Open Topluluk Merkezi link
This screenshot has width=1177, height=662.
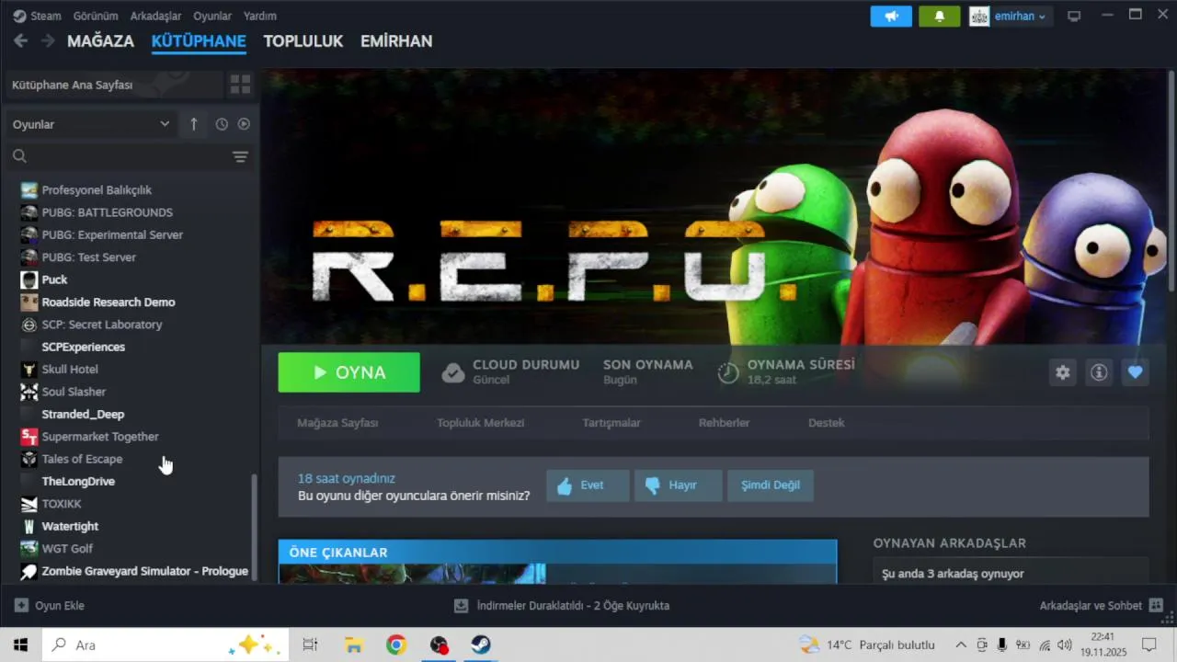[x=481, y=423]
